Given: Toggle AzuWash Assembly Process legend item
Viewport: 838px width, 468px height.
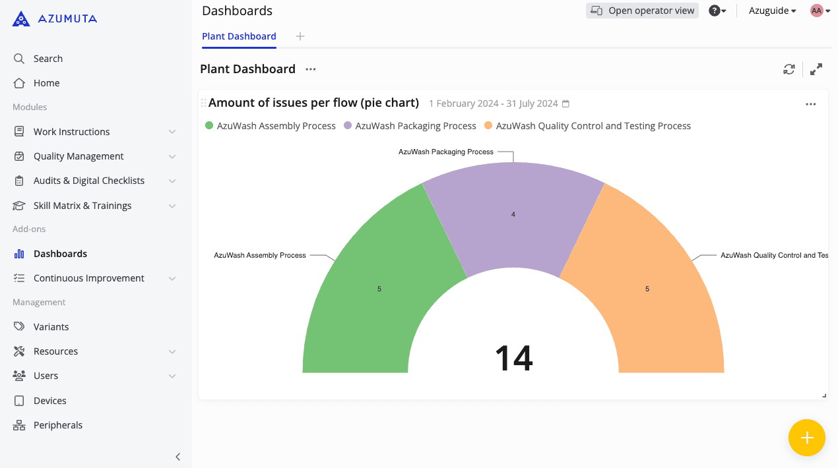Looking at the screenshot, I should pyautogui.click(x=271, y=126).
